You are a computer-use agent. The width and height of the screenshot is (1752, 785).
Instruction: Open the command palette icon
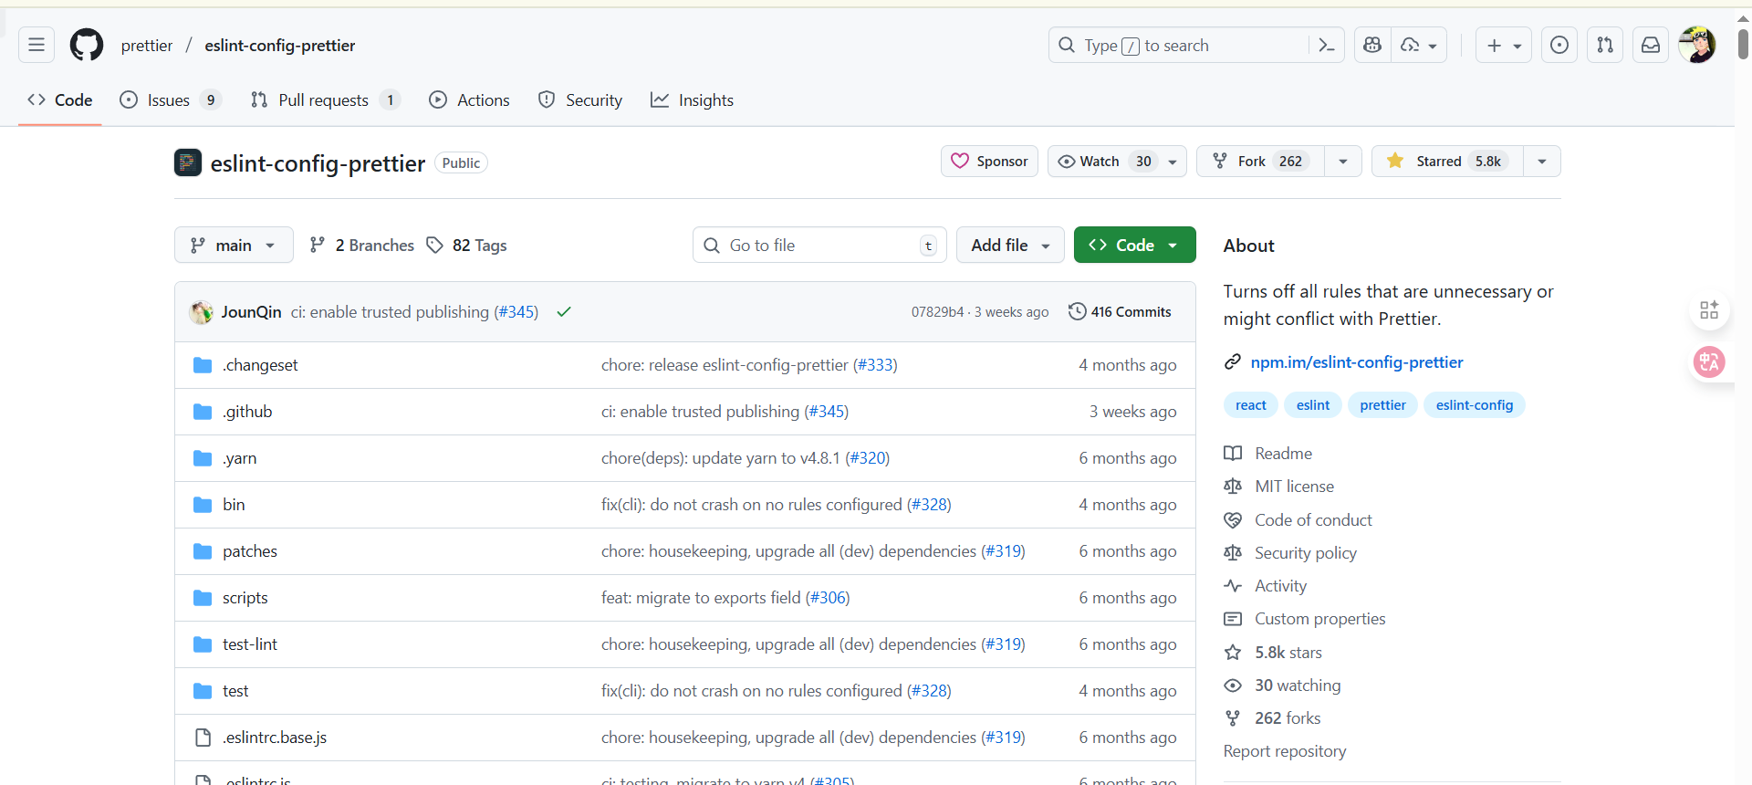point(1327,45)
